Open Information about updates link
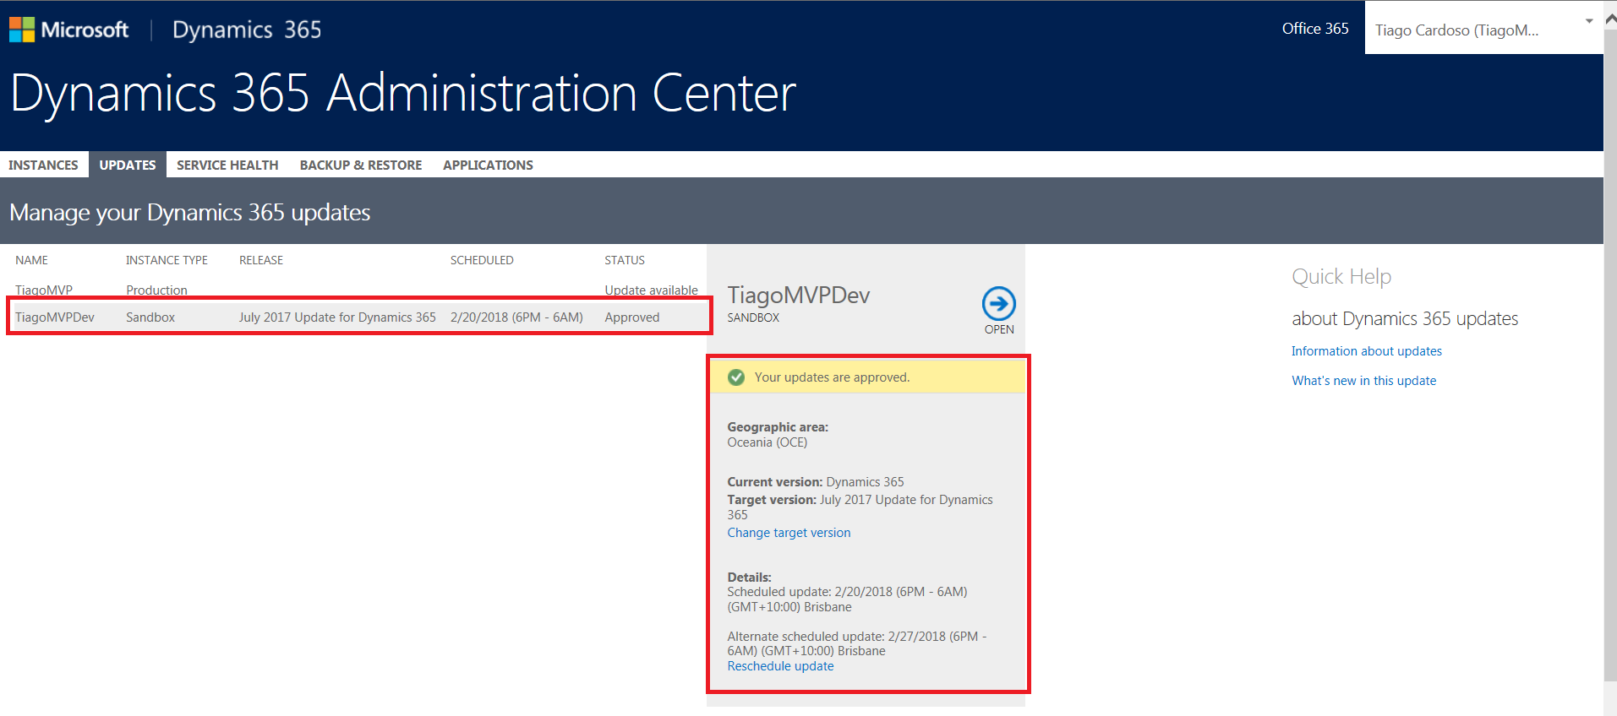The width and height of the screenshot is (1617, 716). 1366,351
